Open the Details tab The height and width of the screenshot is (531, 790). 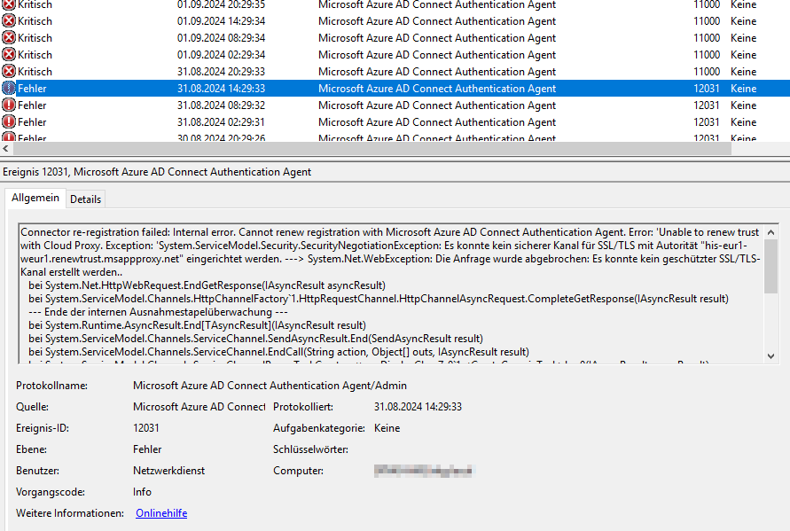coord(86,199)
